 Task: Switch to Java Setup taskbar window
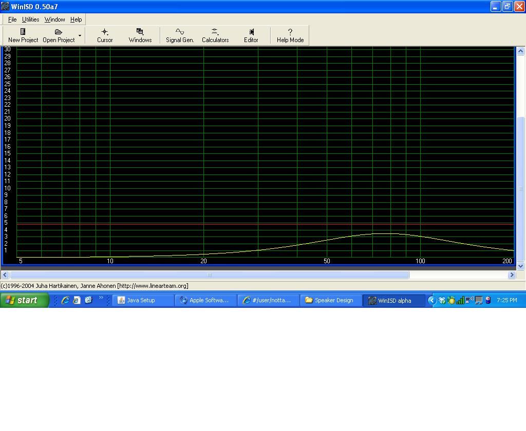click(x=142, y=300)
